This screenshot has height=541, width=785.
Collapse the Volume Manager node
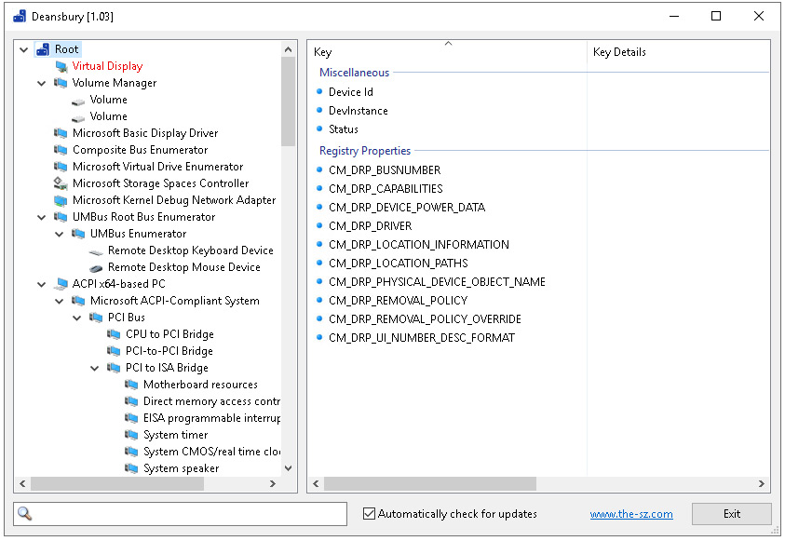coord(42,83)
